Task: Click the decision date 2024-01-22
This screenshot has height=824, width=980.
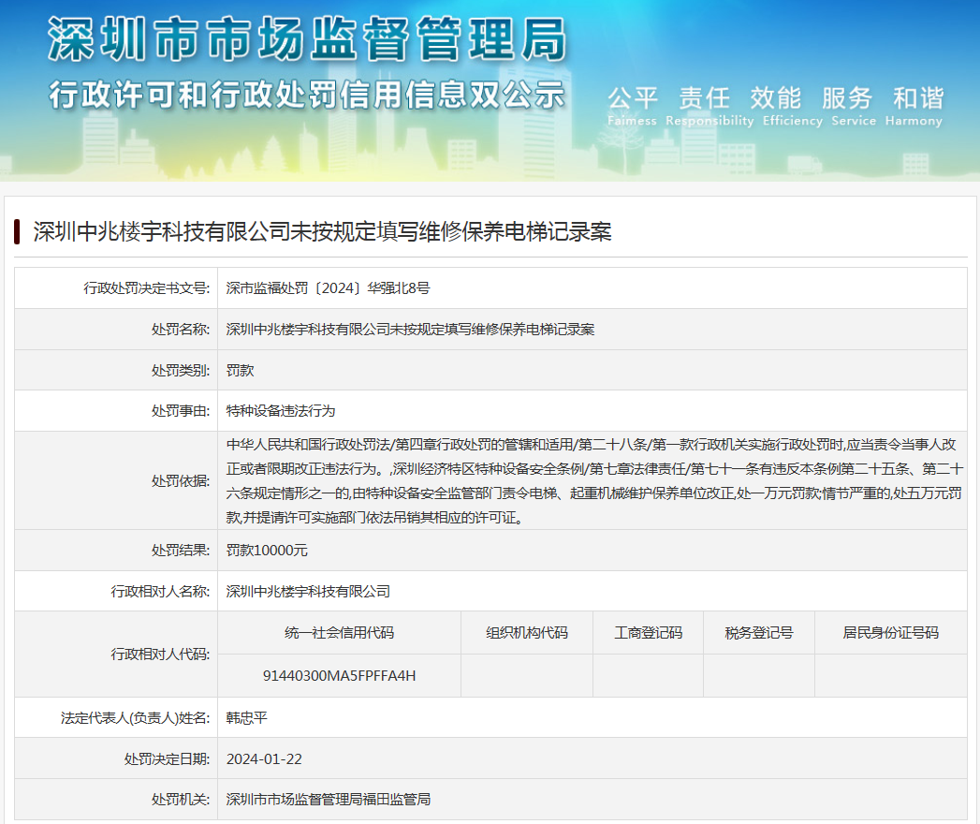Action: click(264, 759)
